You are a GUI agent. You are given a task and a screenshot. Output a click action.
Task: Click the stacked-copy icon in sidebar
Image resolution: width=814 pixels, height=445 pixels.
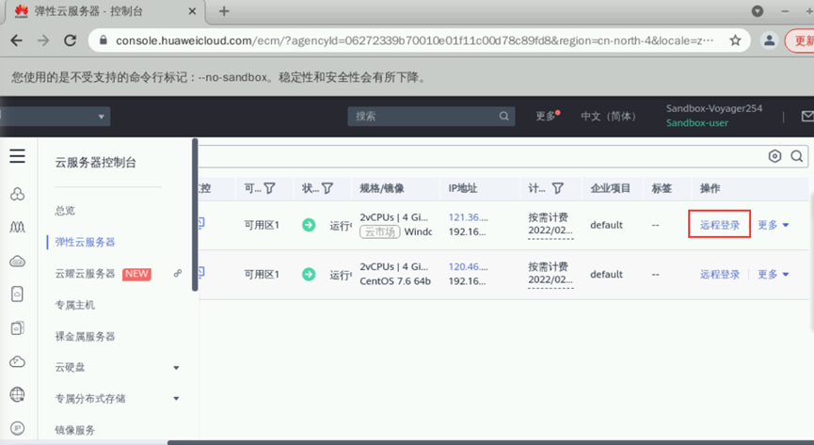coord(17,327)
